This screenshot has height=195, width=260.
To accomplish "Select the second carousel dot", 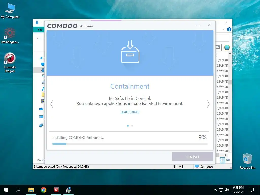I will 132,126.
